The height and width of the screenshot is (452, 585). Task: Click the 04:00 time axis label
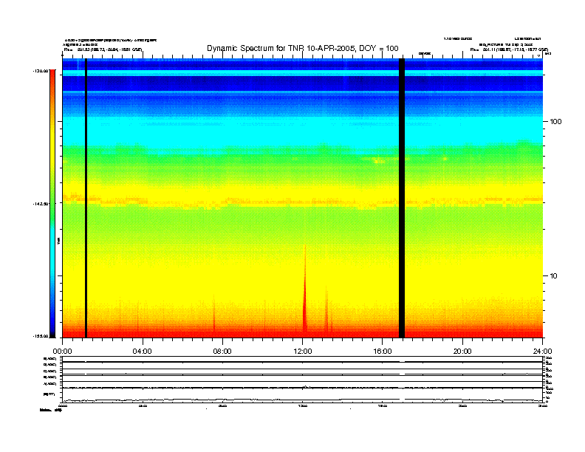coord(143,352)
